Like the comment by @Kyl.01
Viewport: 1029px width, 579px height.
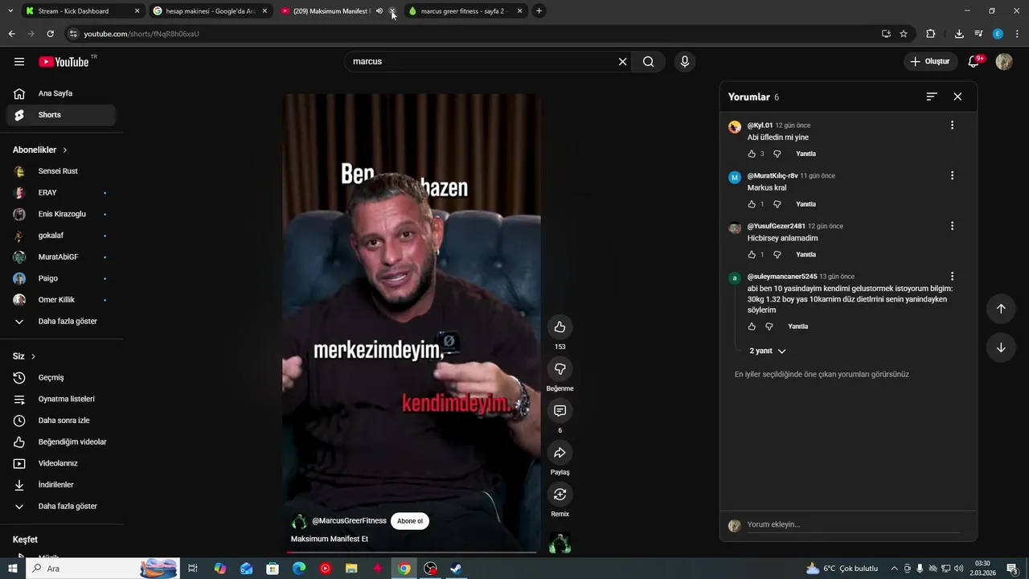(752, 154)
